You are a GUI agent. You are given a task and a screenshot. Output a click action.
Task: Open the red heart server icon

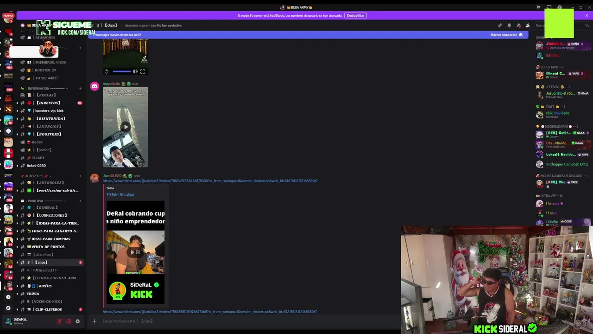(8, 32)
